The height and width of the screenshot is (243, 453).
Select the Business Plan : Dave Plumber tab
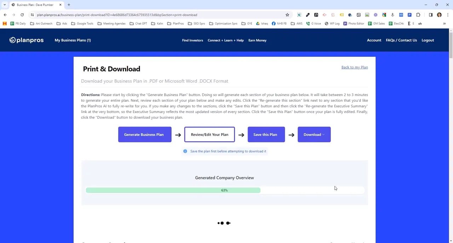(x=35, y=5)
